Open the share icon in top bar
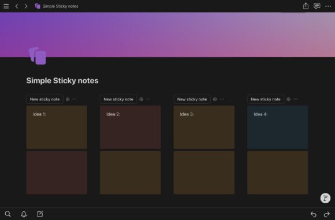335x220 pixels. click(x=306, y=6)
